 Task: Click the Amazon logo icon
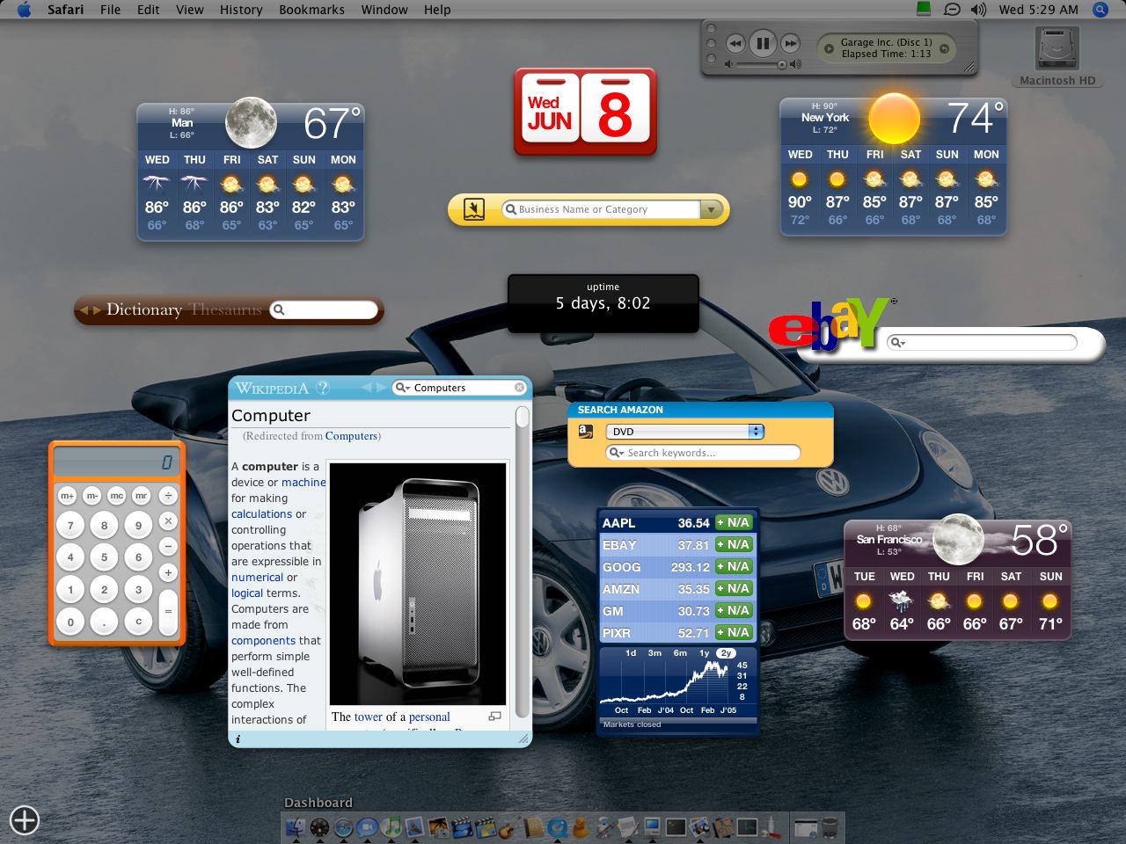585,432
